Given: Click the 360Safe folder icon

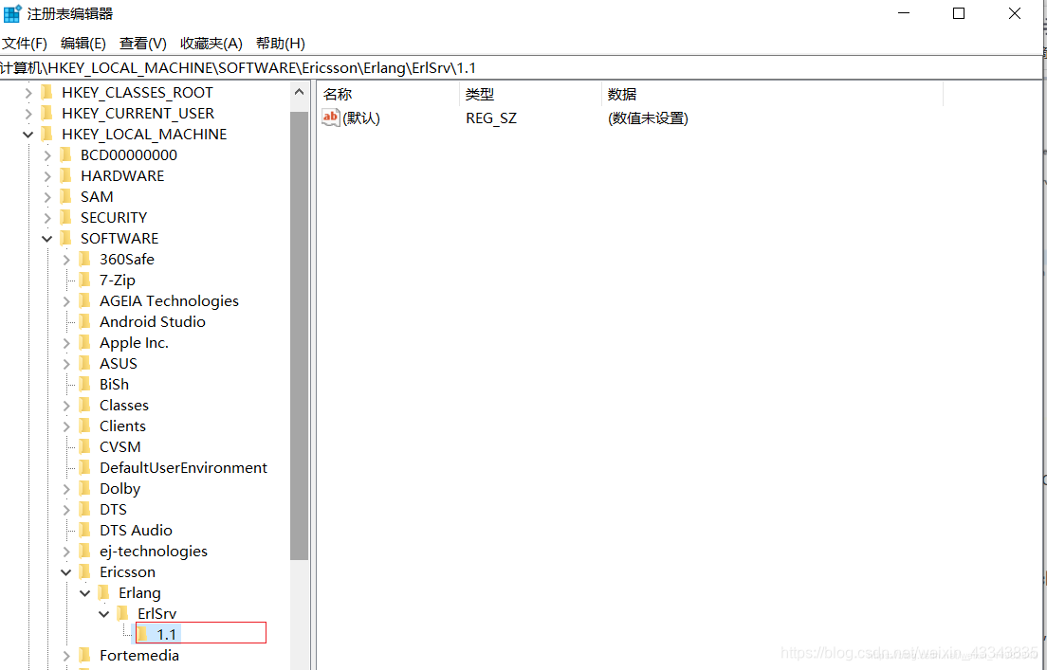Looking at the screenshot, I should coord(84,259).
